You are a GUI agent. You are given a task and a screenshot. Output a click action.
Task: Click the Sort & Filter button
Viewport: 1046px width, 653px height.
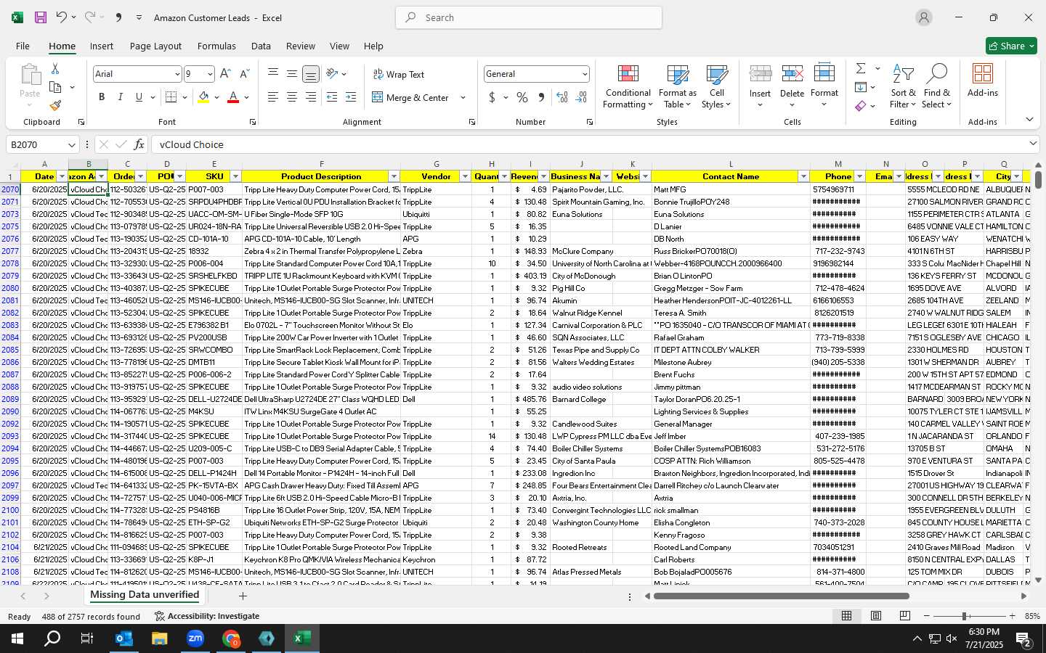tap(904, 87)
